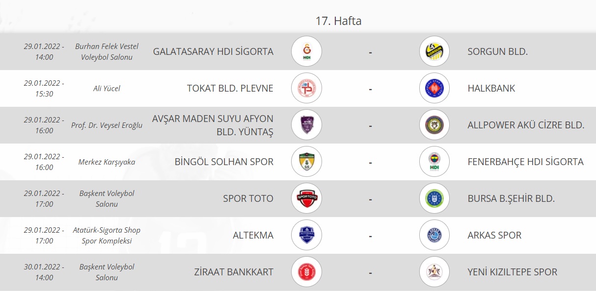Click the FENERBAHÇE HDI SİGORTA team name
Viewport: 596px width, 291px height.
point(525,162)
